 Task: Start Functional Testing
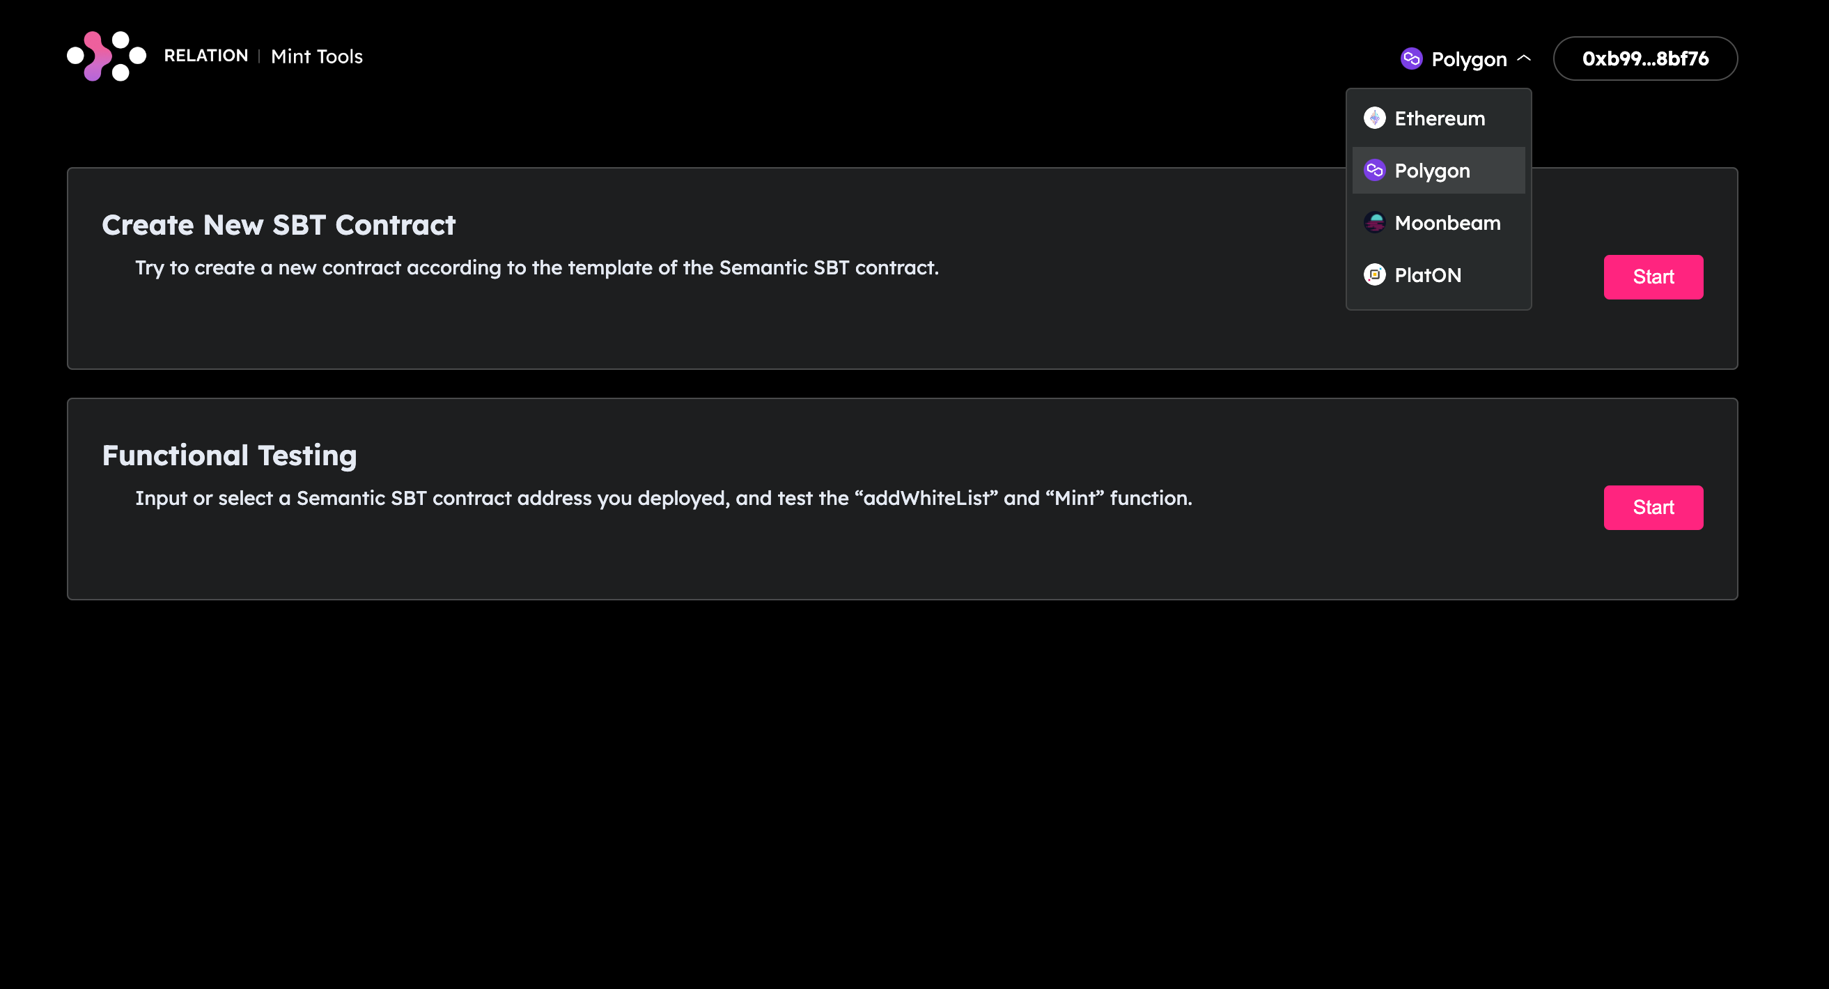click(x=1653, y=508)
